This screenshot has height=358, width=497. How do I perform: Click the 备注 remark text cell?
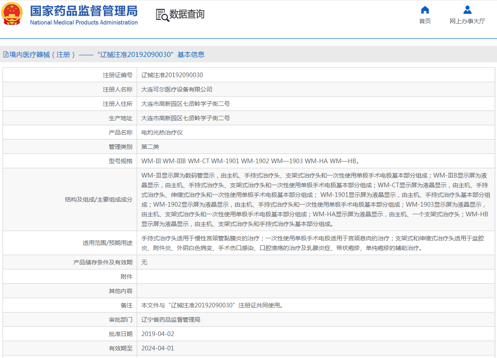[x=212, y=305]
